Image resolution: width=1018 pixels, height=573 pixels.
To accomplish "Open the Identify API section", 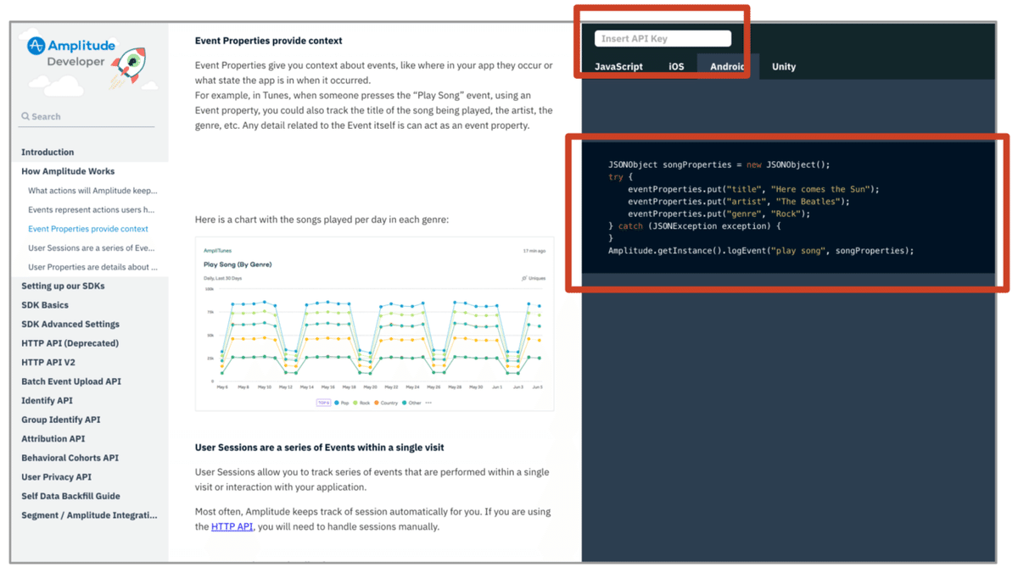I will 47,400.
